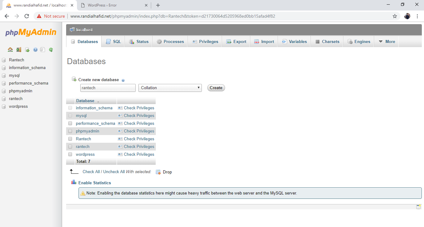Click the small window icon at page bottom-right
424x227 pixels.
pos(418,207)
